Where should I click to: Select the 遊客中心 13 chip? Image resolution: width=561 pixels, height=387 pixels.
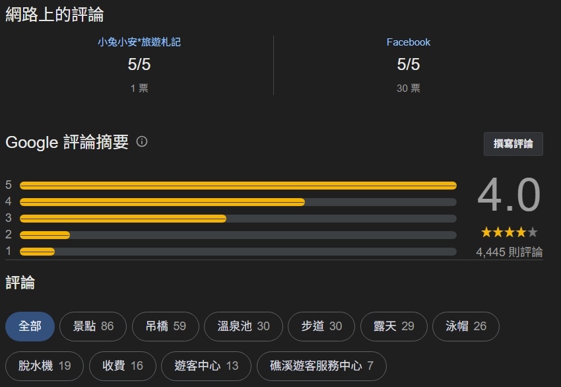[x=206, y=366]
